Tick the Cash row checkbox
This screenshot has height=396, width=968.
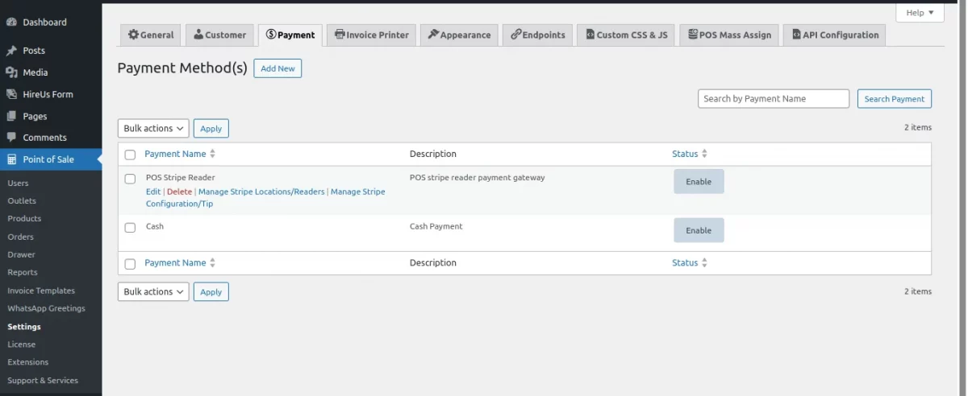[130, 228]
